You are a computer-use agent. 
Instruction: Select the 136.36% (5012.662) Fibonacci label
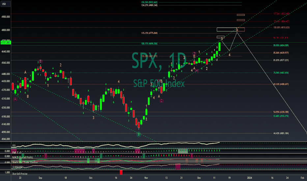click(x=150, y=2)
